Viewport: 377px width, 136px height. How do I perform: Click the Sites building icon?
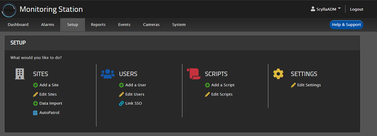click(x=20, y=74)
